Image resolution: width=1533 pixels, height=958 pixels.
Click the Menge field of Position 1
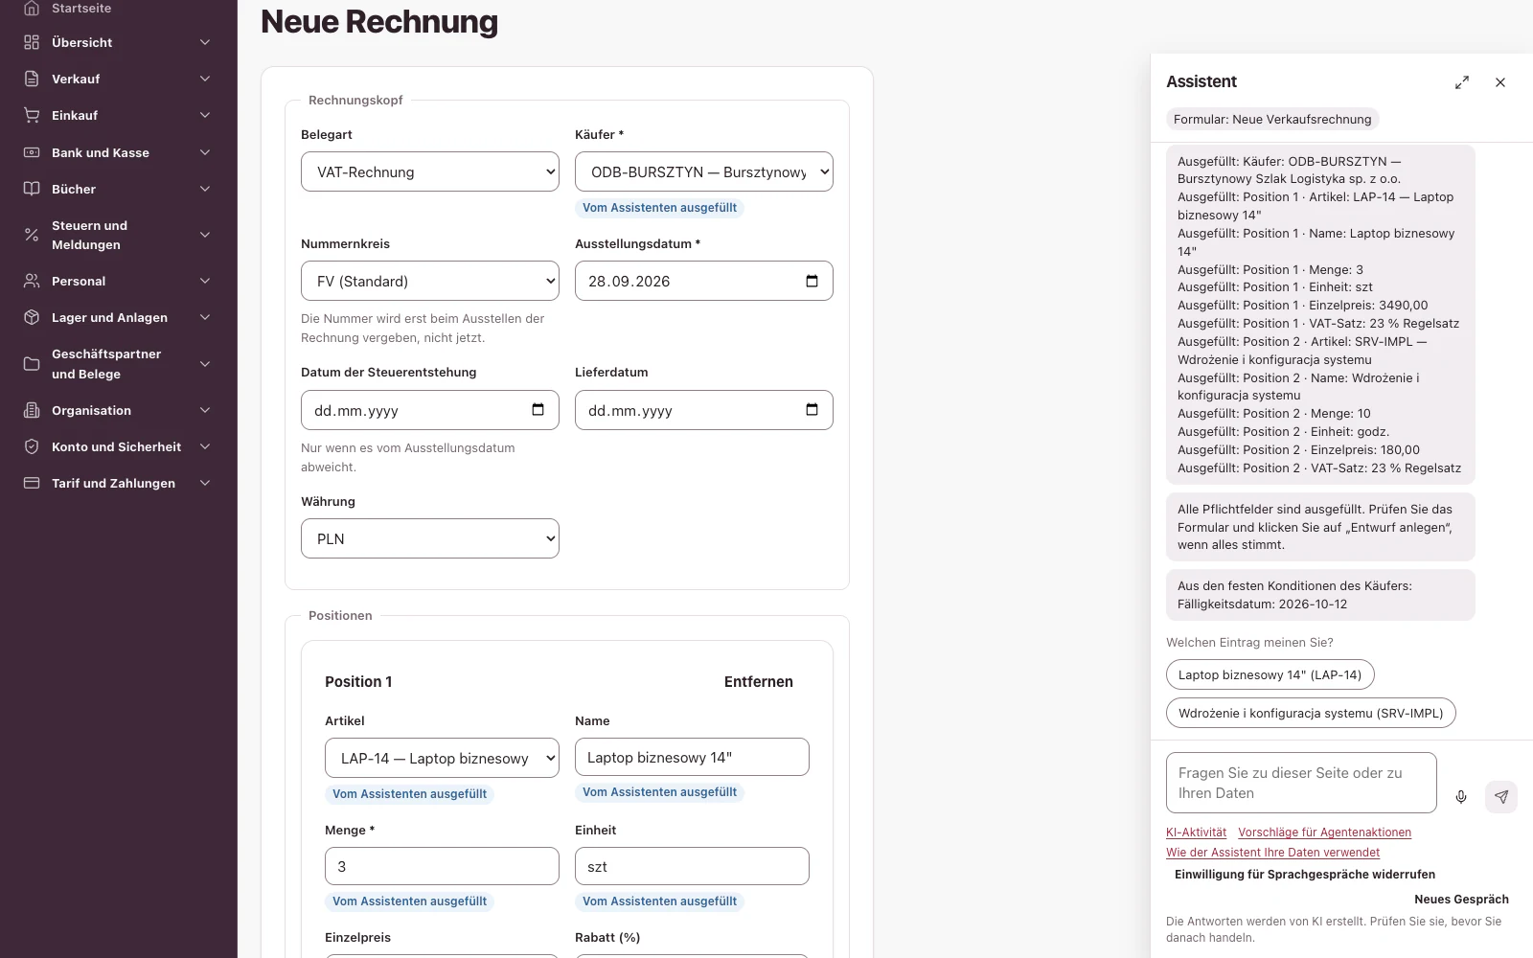coord(442,866)
